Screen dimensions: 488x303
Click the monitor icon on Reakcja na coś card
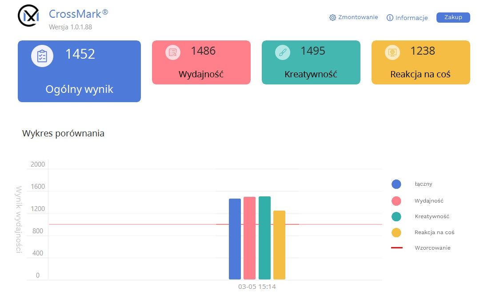coord(392,52)
